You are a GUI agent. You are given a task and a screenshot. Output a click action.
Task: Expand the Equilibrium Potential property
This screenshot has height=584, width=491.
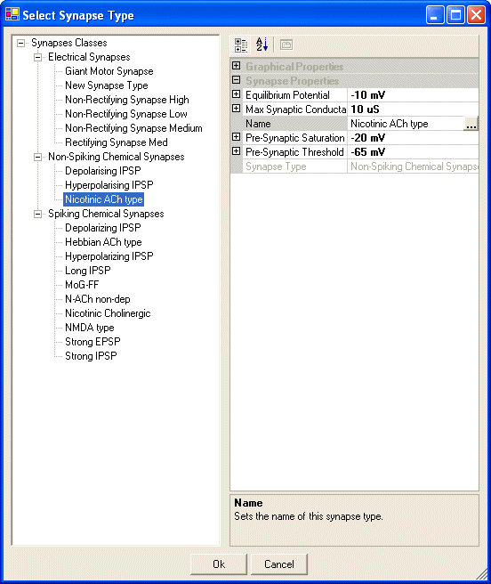coord(236,94)
